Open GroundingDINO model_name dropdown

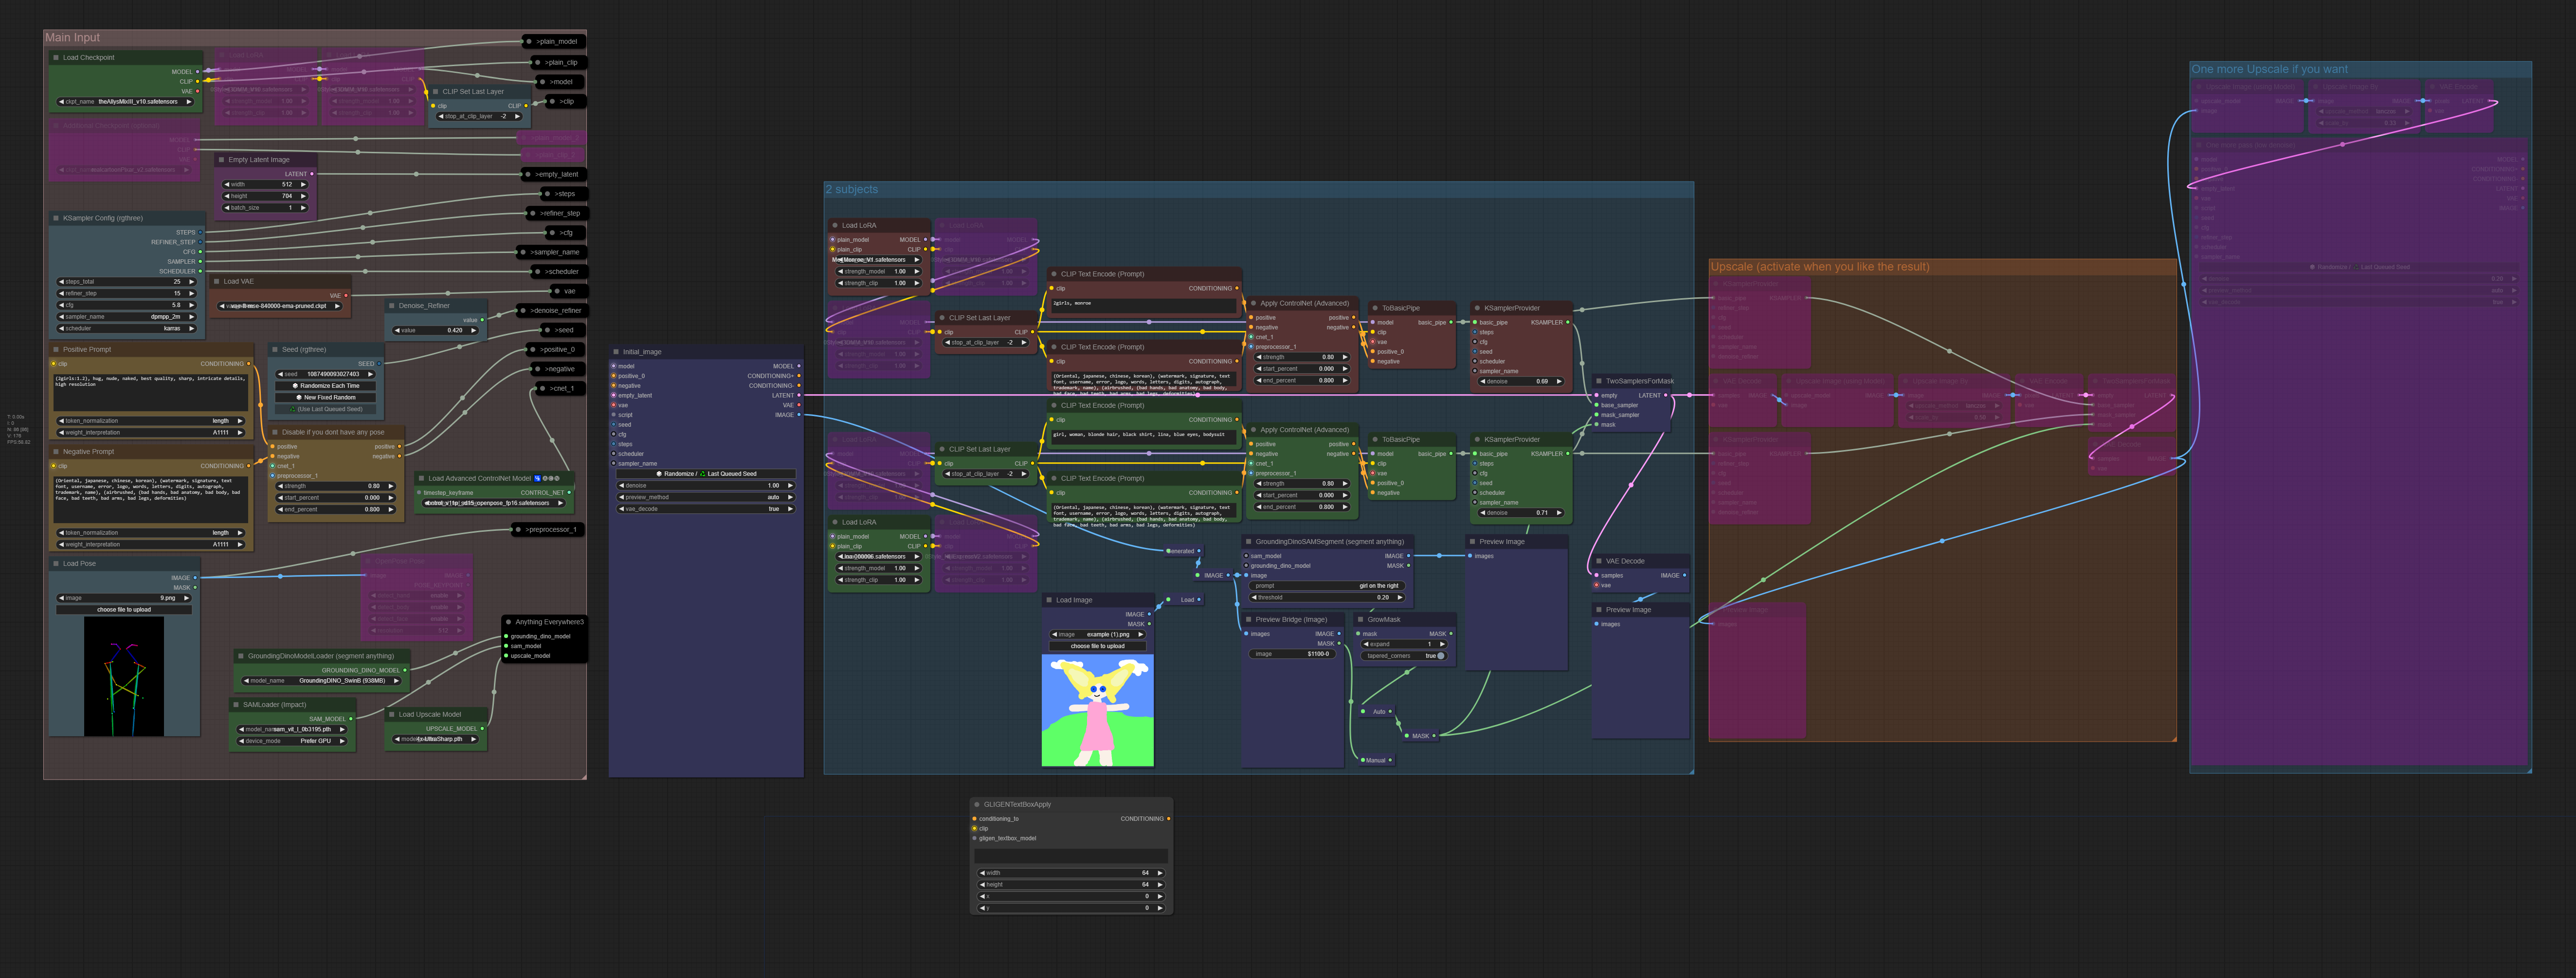pos(322,681)
